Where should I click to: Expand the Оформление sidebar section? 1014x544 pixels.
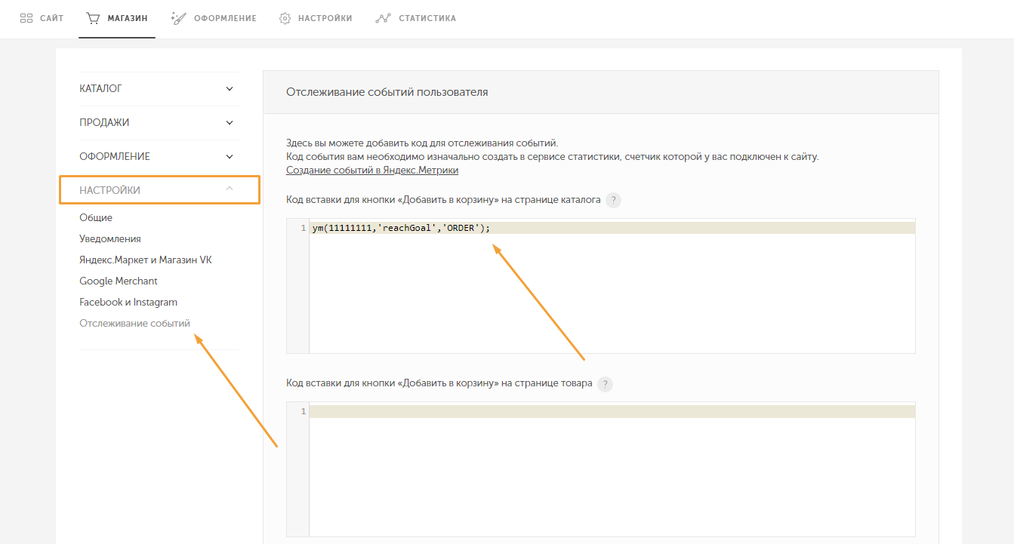[159, 157]
